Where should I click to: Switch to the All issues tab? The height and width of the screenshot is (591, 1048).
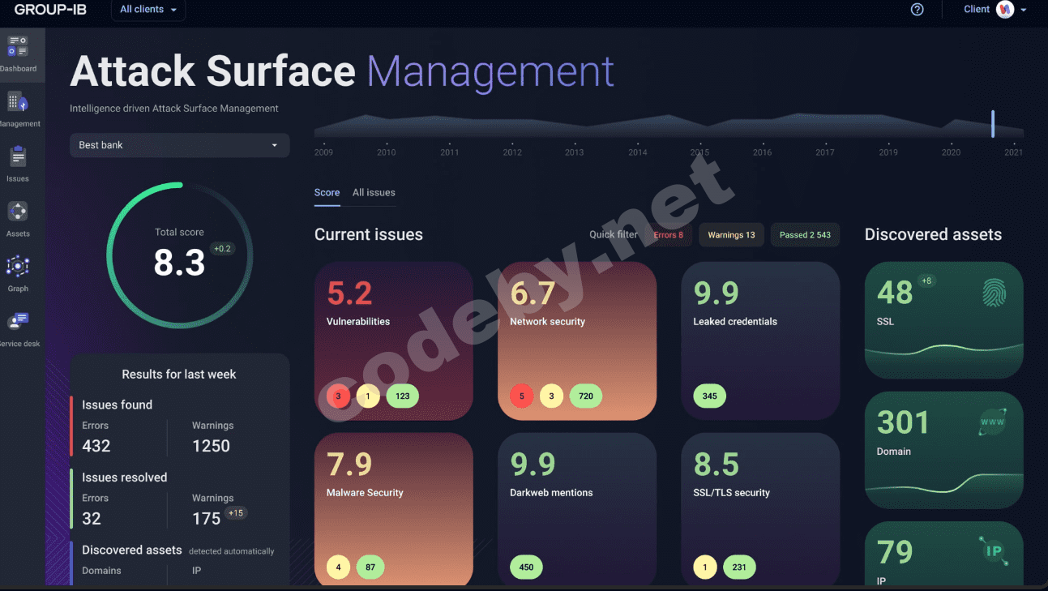(374, 192)
